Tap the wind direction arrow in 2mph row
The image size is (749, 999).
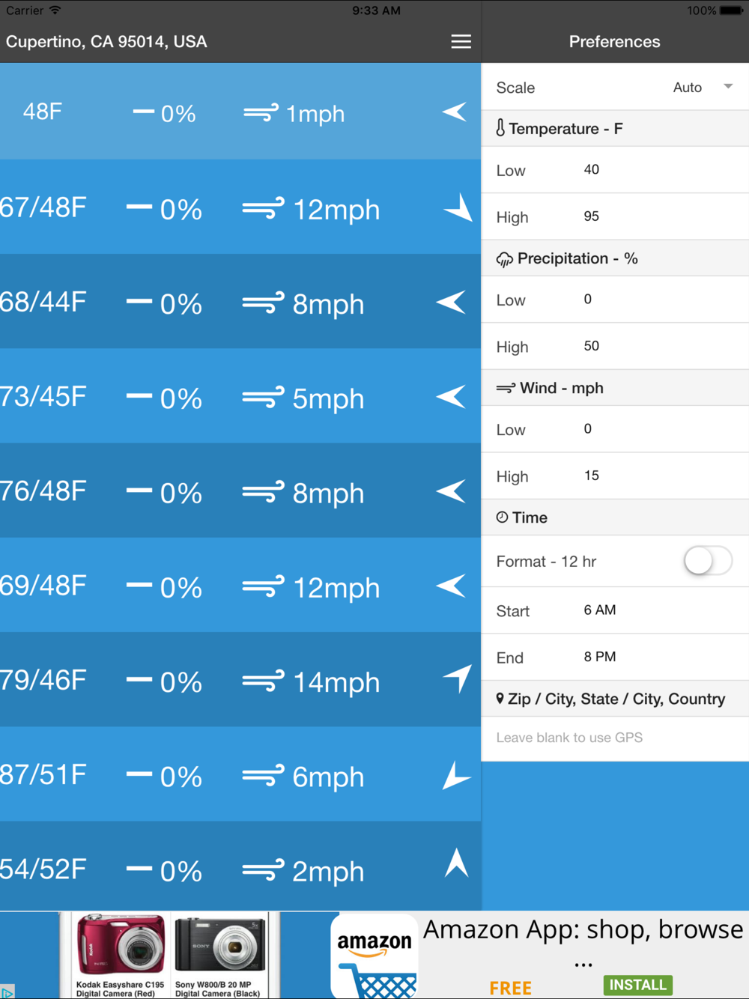456,863
